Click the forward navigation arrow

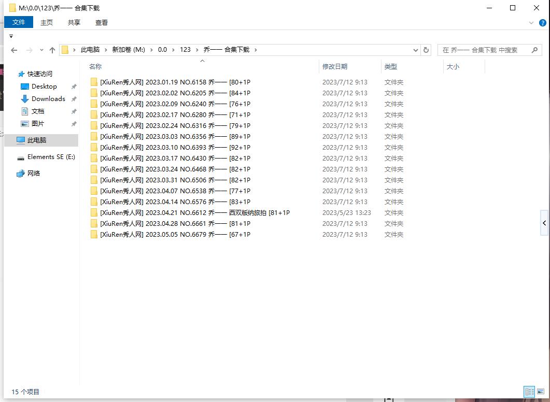coord(30,50)
